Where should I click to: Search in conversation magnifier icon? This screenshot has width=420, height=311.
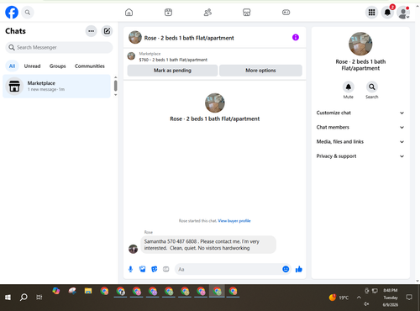point(372,87)
